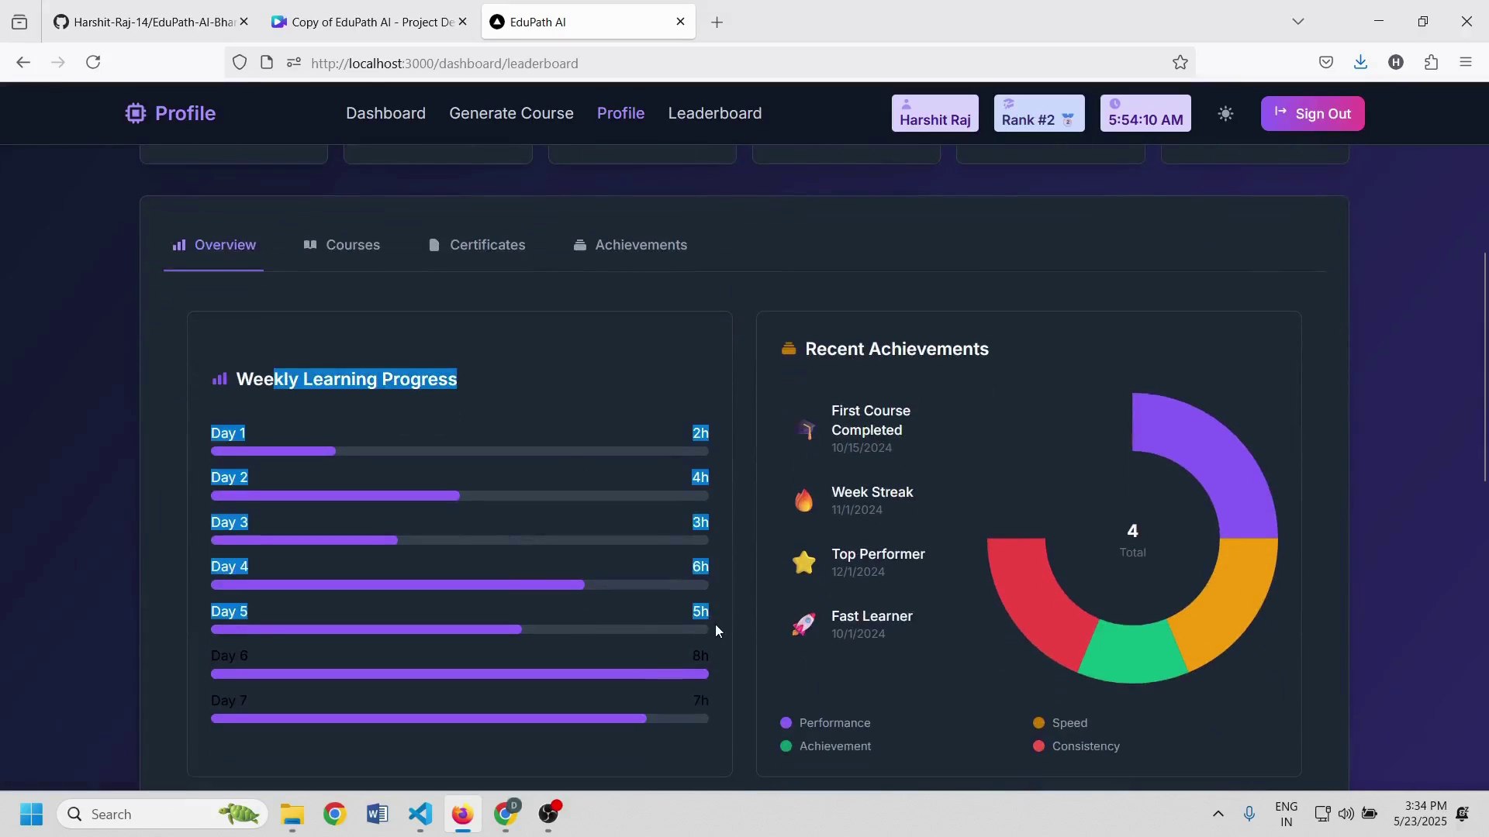This screenshot has height=837, width=1489.
Task: Open Save to Pocket icon
Action: click(1326, 63)
